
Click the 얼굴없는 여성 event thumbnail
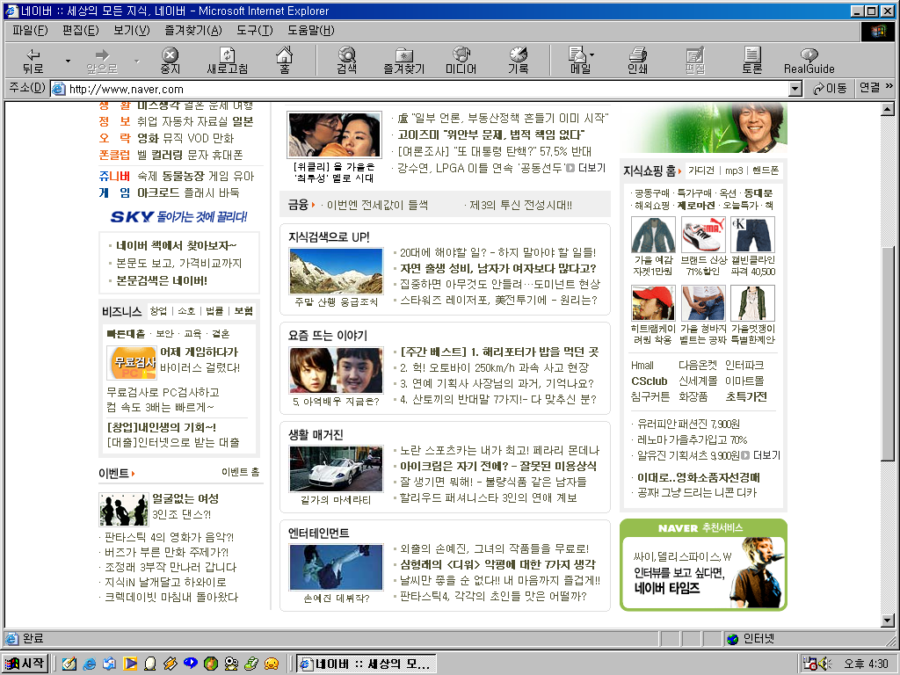tap(123, 509)
